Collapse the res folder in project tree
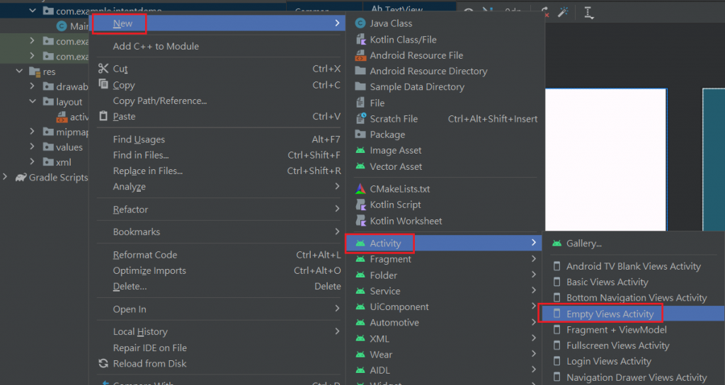This screenshot has width=725, height=385. pos(19,71)
